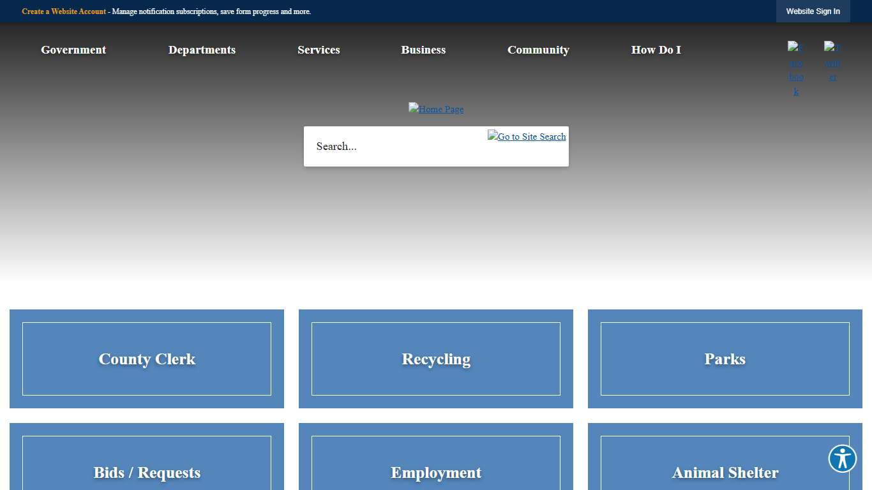Click Create a Website Account
872x490 pixels.
64,11
